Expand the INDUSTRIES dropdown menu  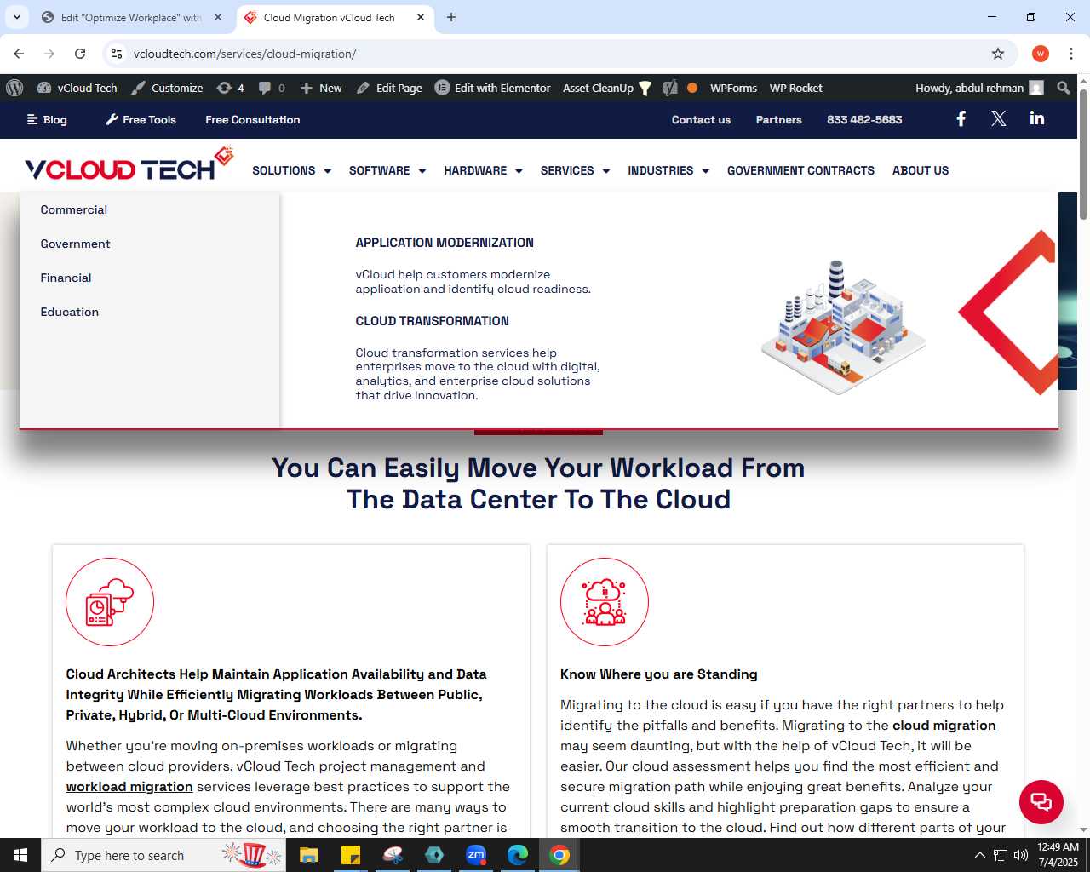pos(668,170)
